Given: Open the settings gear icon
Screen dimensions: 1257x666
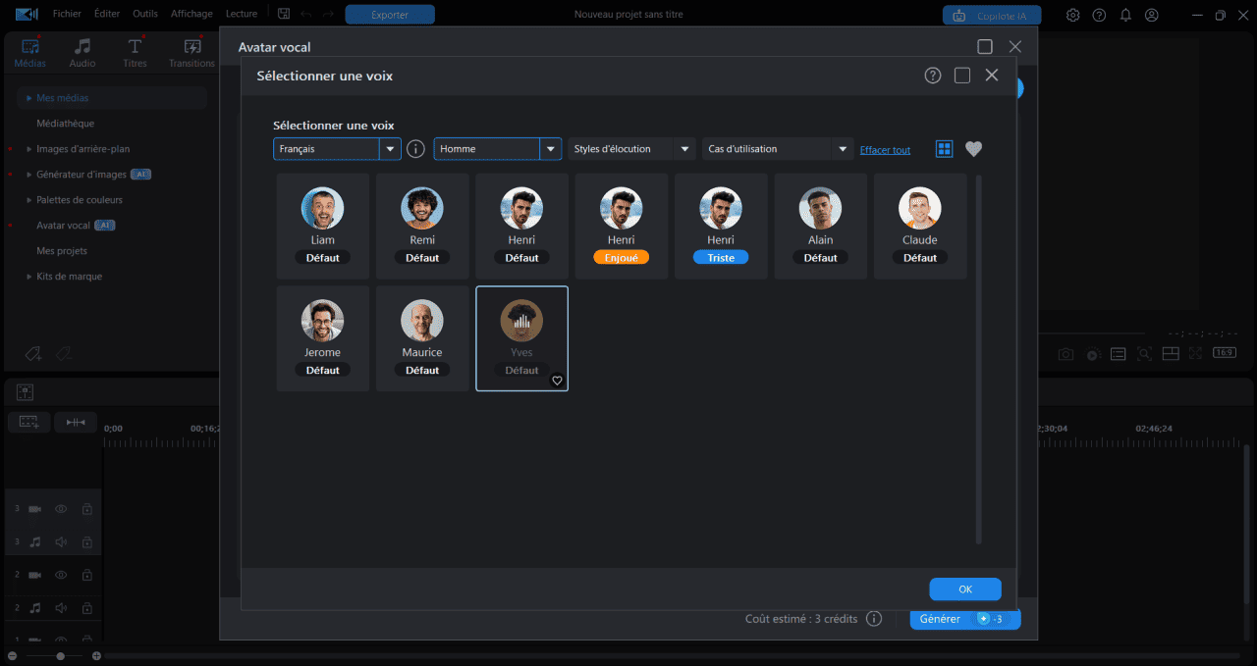Looking at the screenshot, I should 1073,15.
